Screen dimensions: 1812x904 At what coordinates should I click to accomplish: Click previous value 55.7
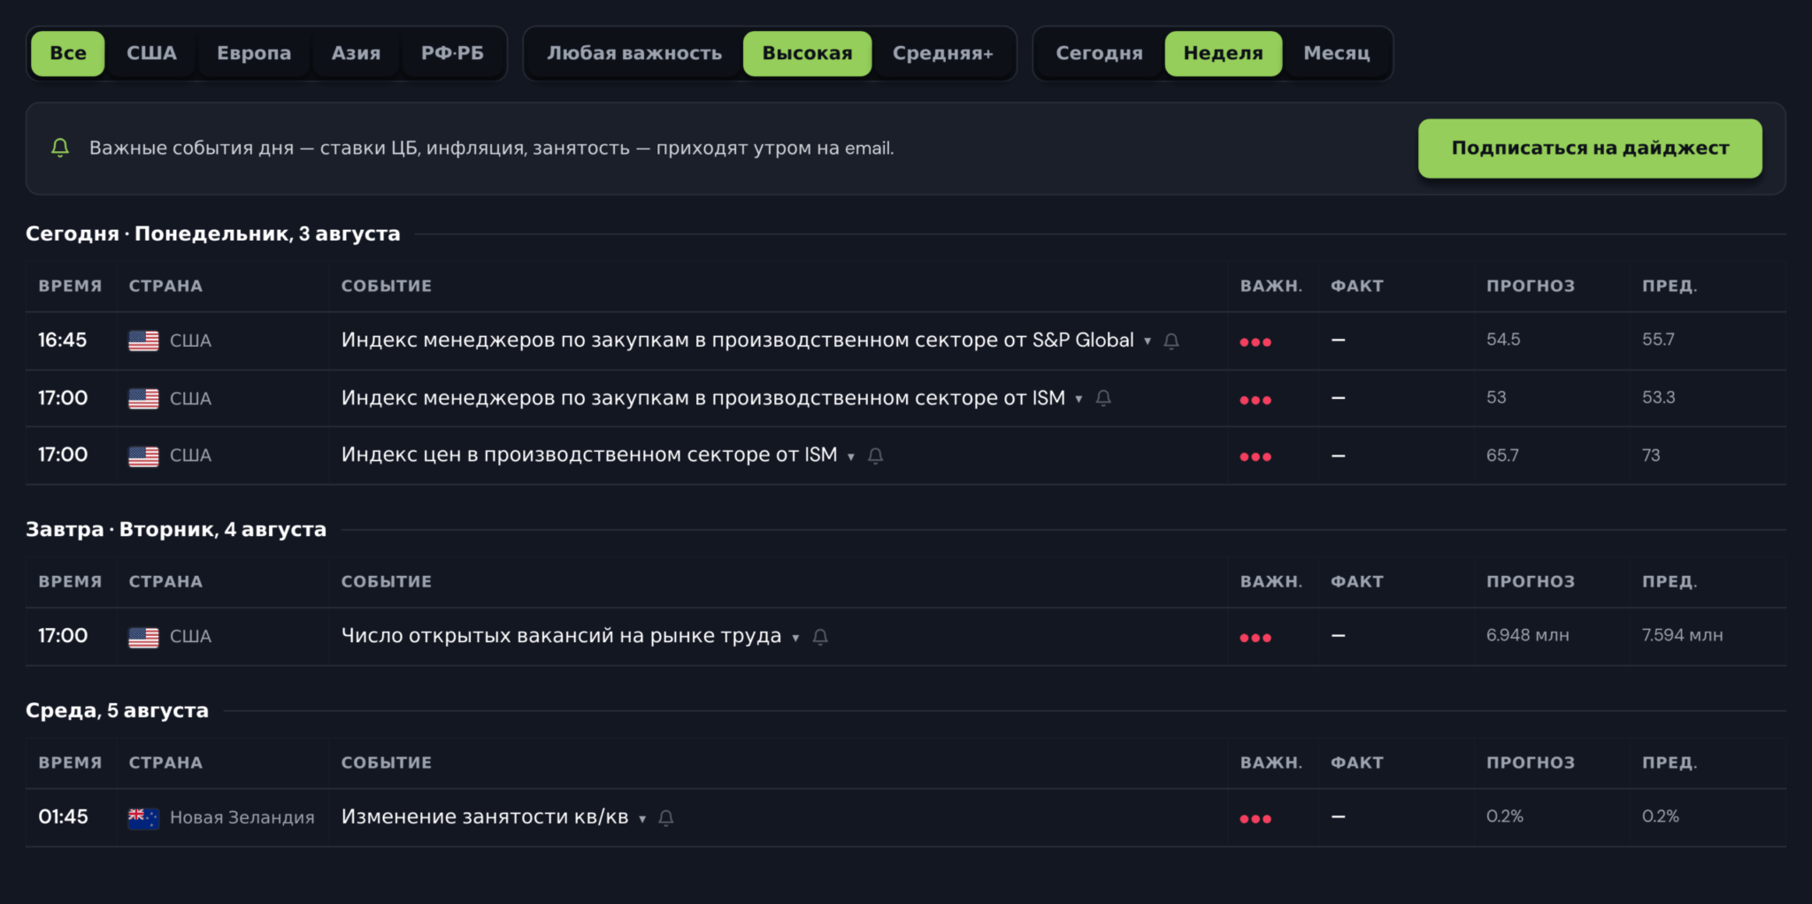[x=1658, y=340]
